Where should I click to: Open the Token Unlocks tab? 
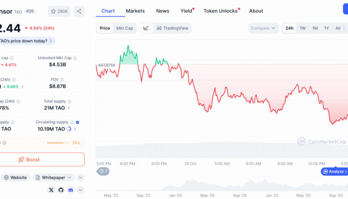pos(221,11)
